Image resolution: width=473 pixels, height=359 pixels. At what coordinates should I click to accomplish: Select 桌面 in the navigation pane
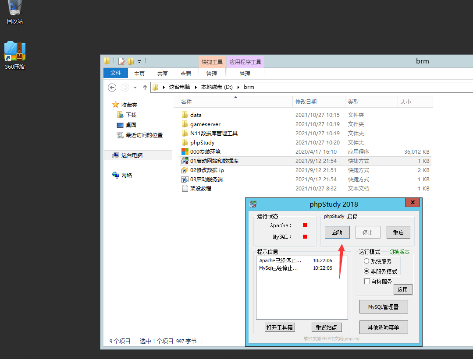point(131,125)
